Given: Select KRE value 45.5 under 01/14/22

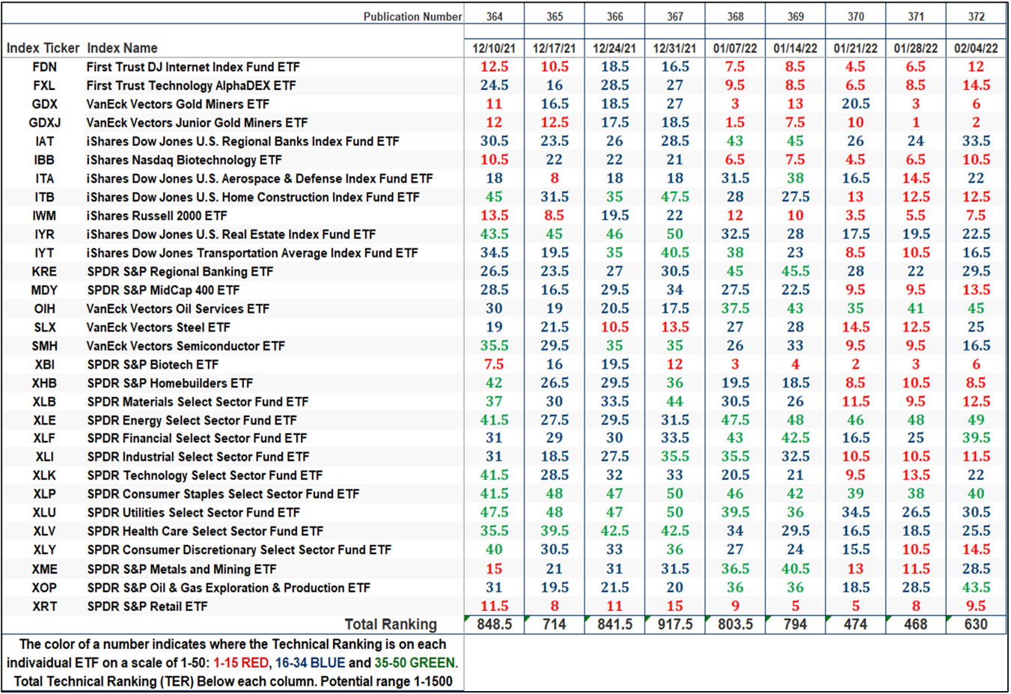Looking at the screenshot, I should 795,272.
